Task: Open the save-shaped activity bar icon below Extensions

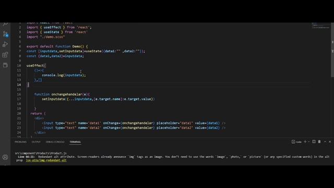Action: [5, 65]
